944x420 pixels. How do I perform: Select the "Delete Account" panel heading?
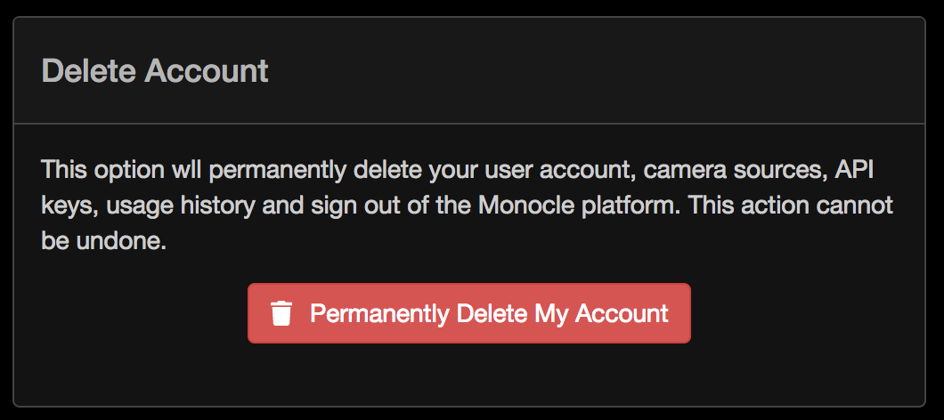coord(155,71)
